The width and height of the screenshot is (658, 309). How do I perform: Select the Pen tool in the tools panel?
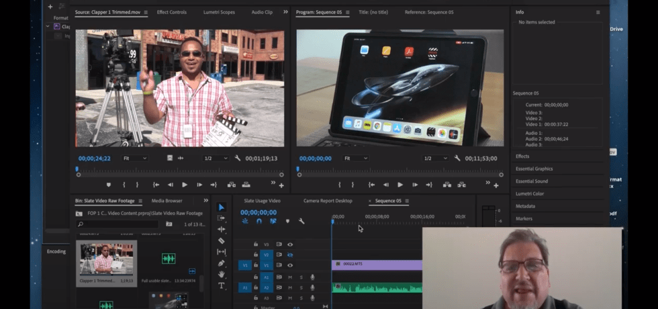[222, 263]
